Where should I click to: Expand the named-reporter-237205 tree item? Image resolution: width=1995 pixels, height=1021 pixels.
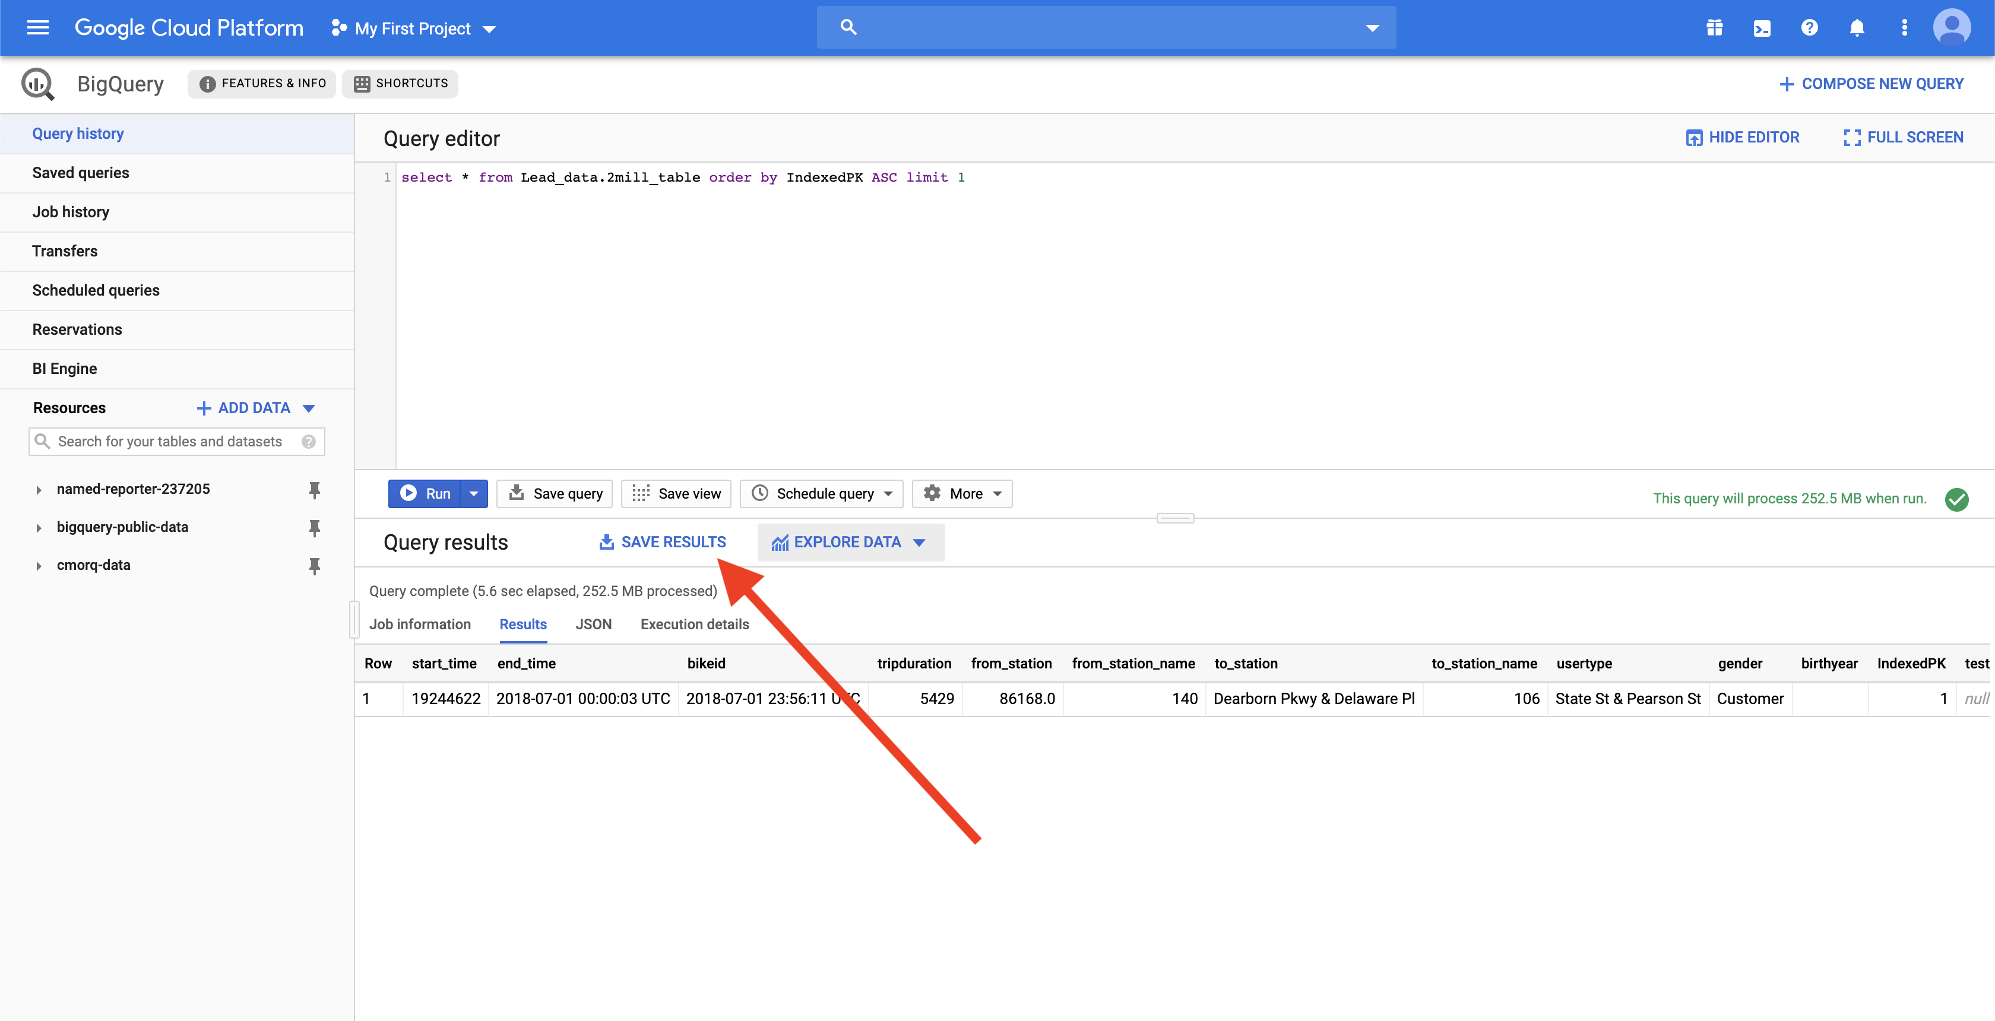point(35,489)
